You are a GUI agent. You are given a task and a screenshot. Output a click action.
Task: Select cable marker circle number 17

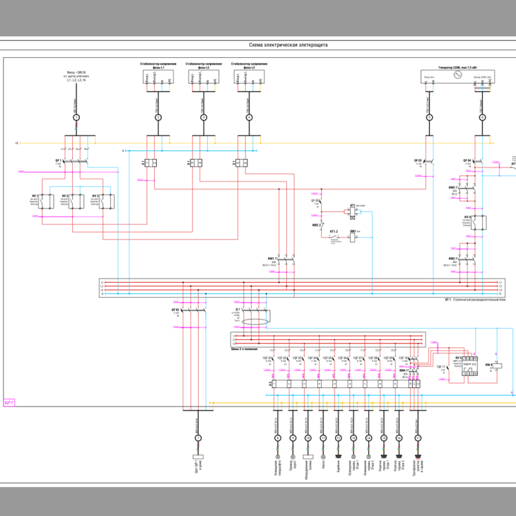coord(418,438)
